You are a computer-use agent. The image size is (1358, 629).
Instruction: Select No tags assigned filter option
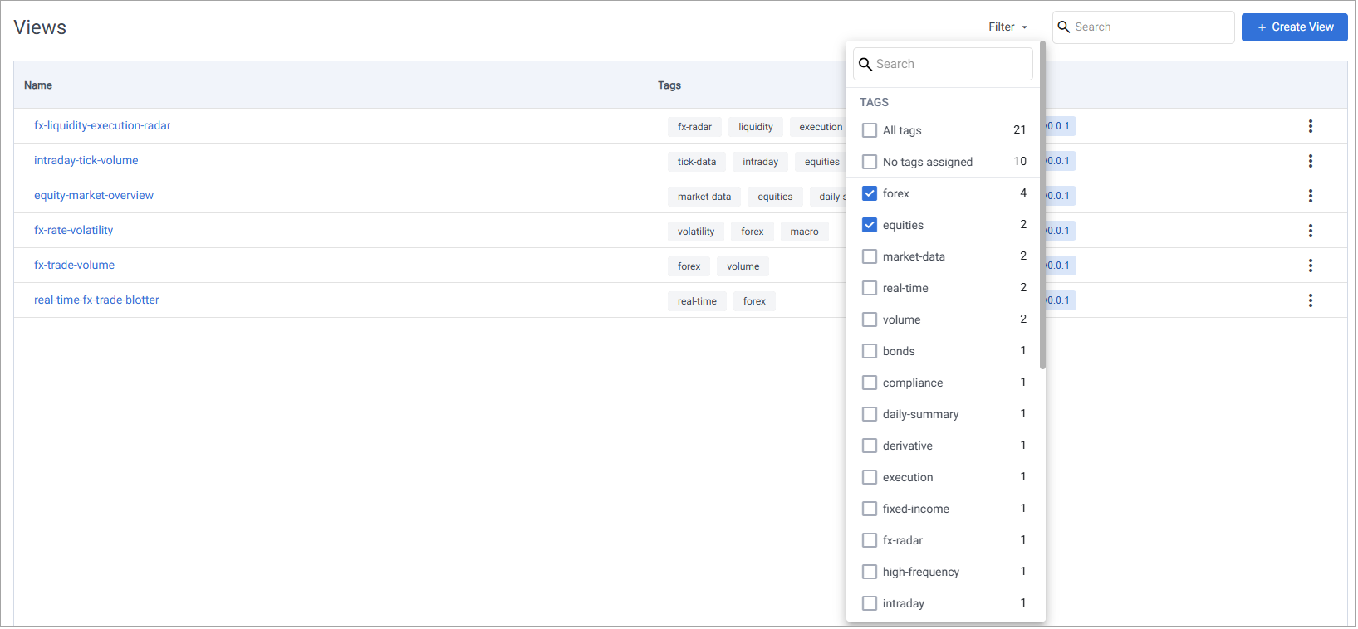(x=870, y=162)
